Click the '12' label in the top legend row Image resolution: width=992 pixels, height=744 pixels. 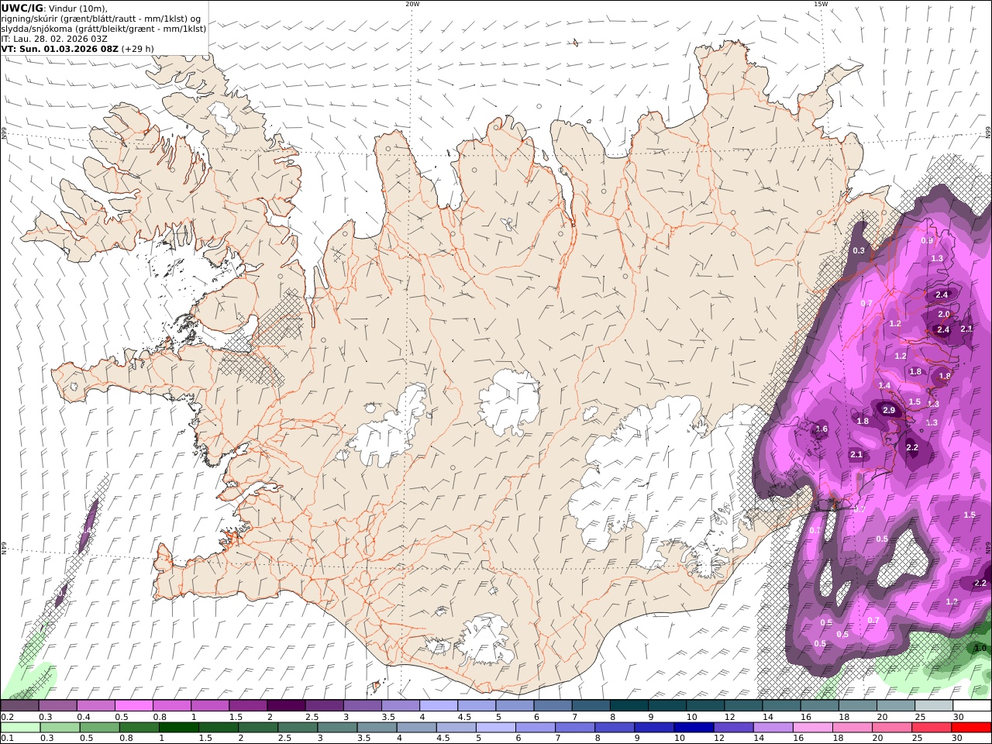pyautogui.click(x=730, y=717)
